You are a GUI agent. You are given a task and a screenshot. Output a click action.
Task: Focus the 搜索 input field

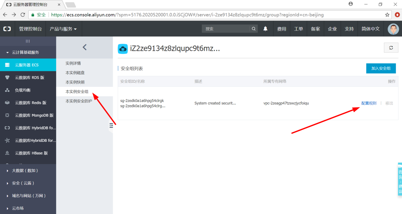(226, 29)
